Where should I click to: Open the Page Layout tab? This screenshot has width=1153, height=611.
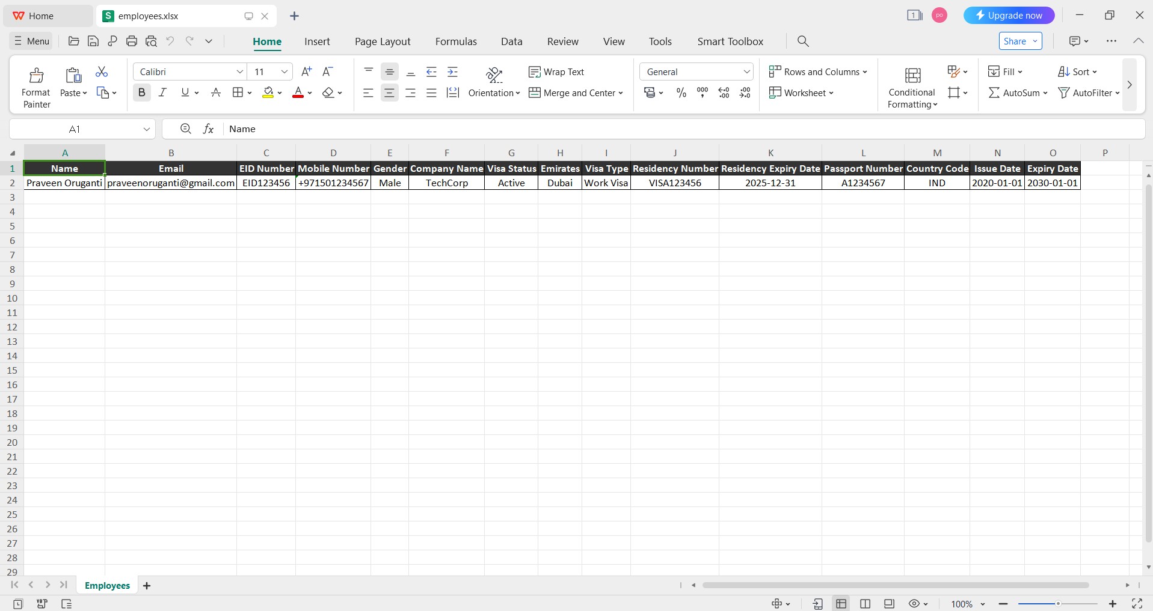click(x=383, y=41)
